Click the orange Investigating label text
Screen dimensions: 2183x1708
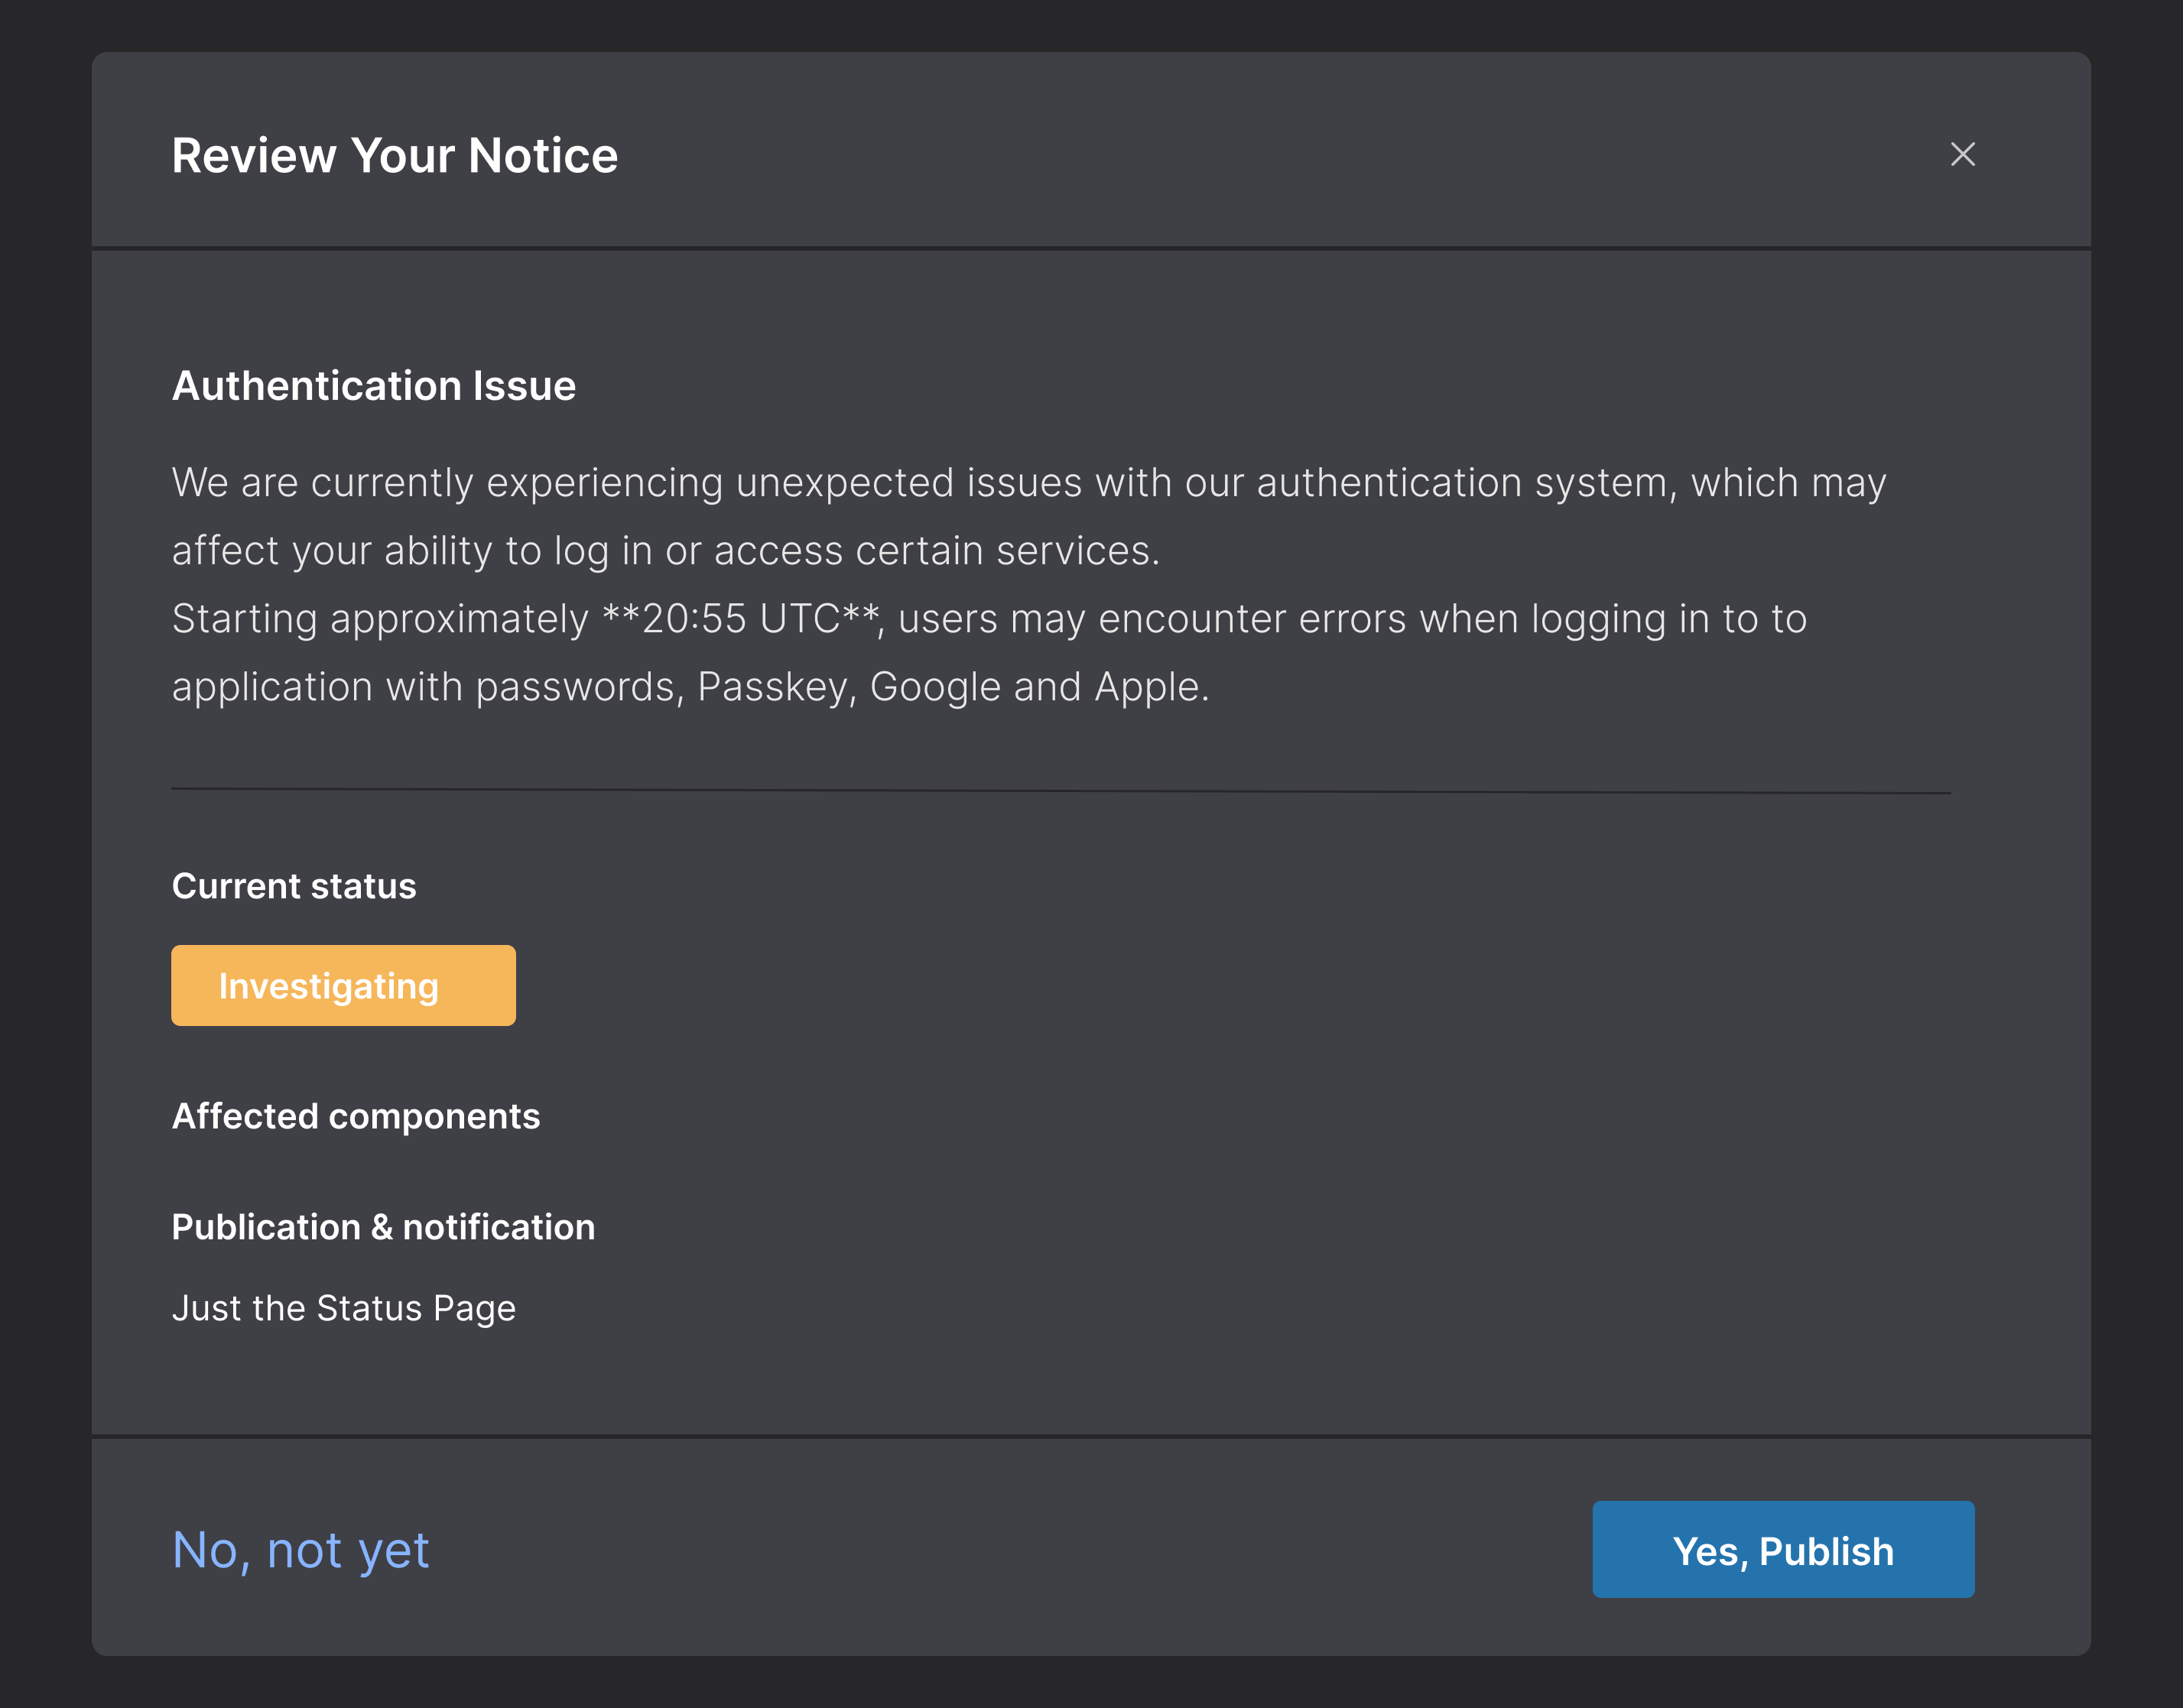point(329,985)
